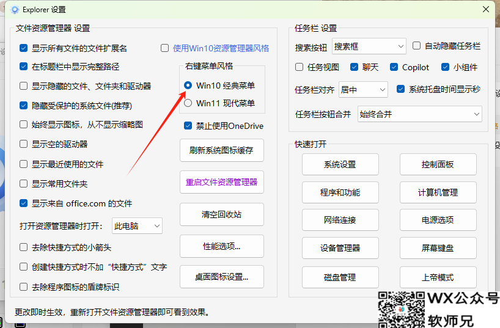The image size is (500, 328).
Task: Click the Explorer 设置 app icon in the title bar
Action: [15, 10]
